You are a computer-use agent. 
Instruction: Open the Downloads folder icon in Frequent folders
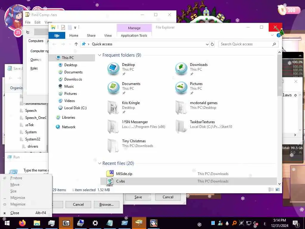click(x=181, y=69)
